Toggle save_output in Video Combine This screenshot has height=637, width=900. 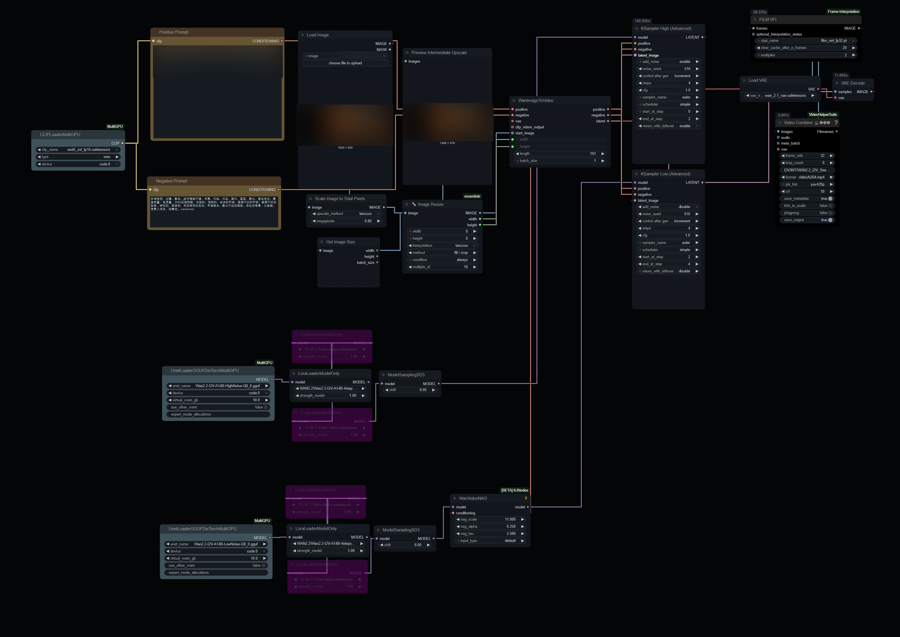(807, 220)
